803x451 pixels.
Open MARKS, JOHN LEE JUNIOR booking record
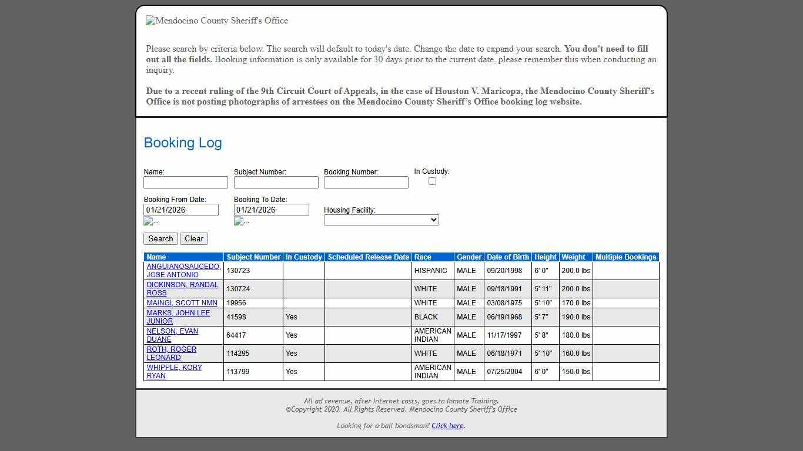click(x=178, y=317)
